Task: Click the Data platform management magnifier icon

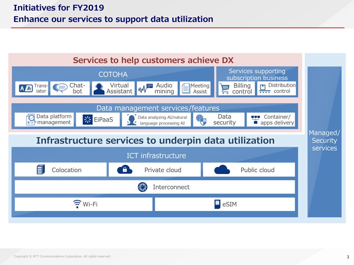Action: click(31, 119)
